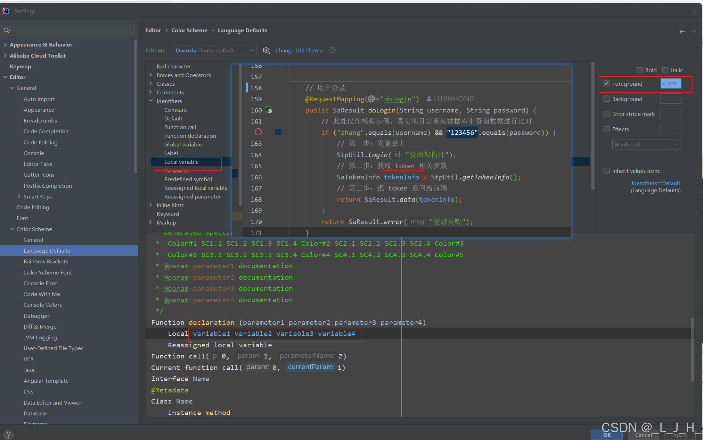Click the help question mark beside Change IDE Theme
This screenshot has width=703, height=440.
333,50
